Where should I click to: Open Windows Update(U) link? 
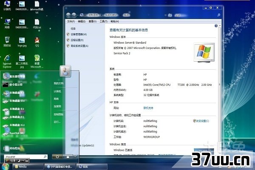pyautogui.click(x=83, y=145)
